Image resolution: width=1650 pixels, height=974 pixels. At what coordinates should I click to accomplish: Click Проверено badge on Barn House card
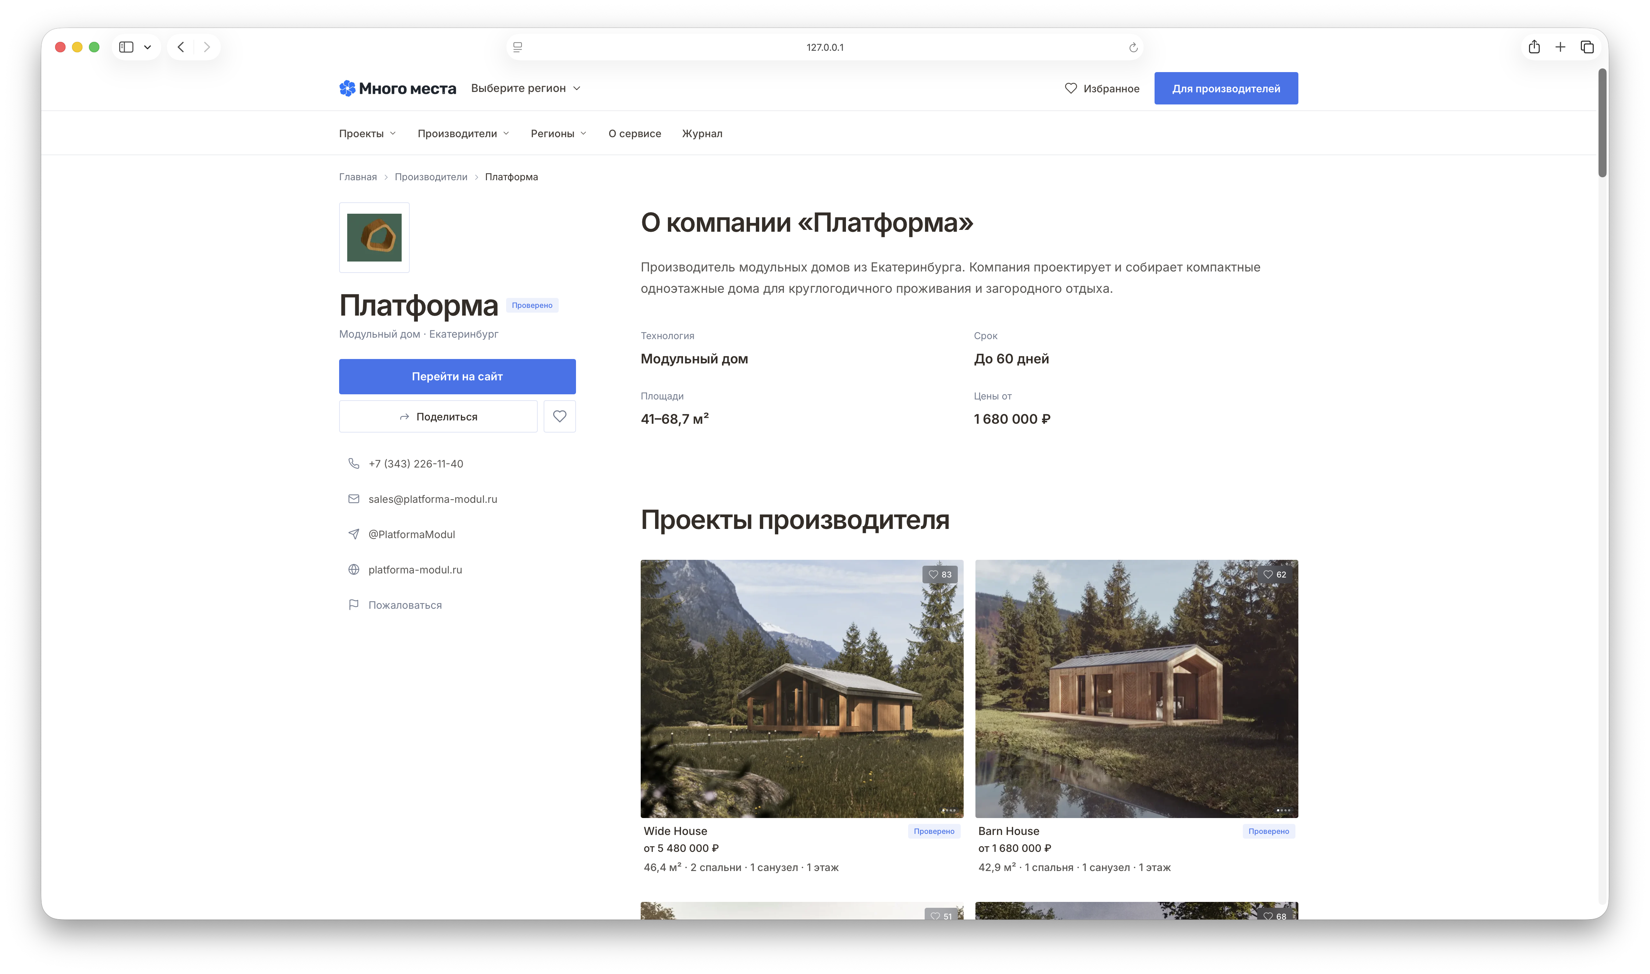pyautogui.click(x=1269, y=832)
